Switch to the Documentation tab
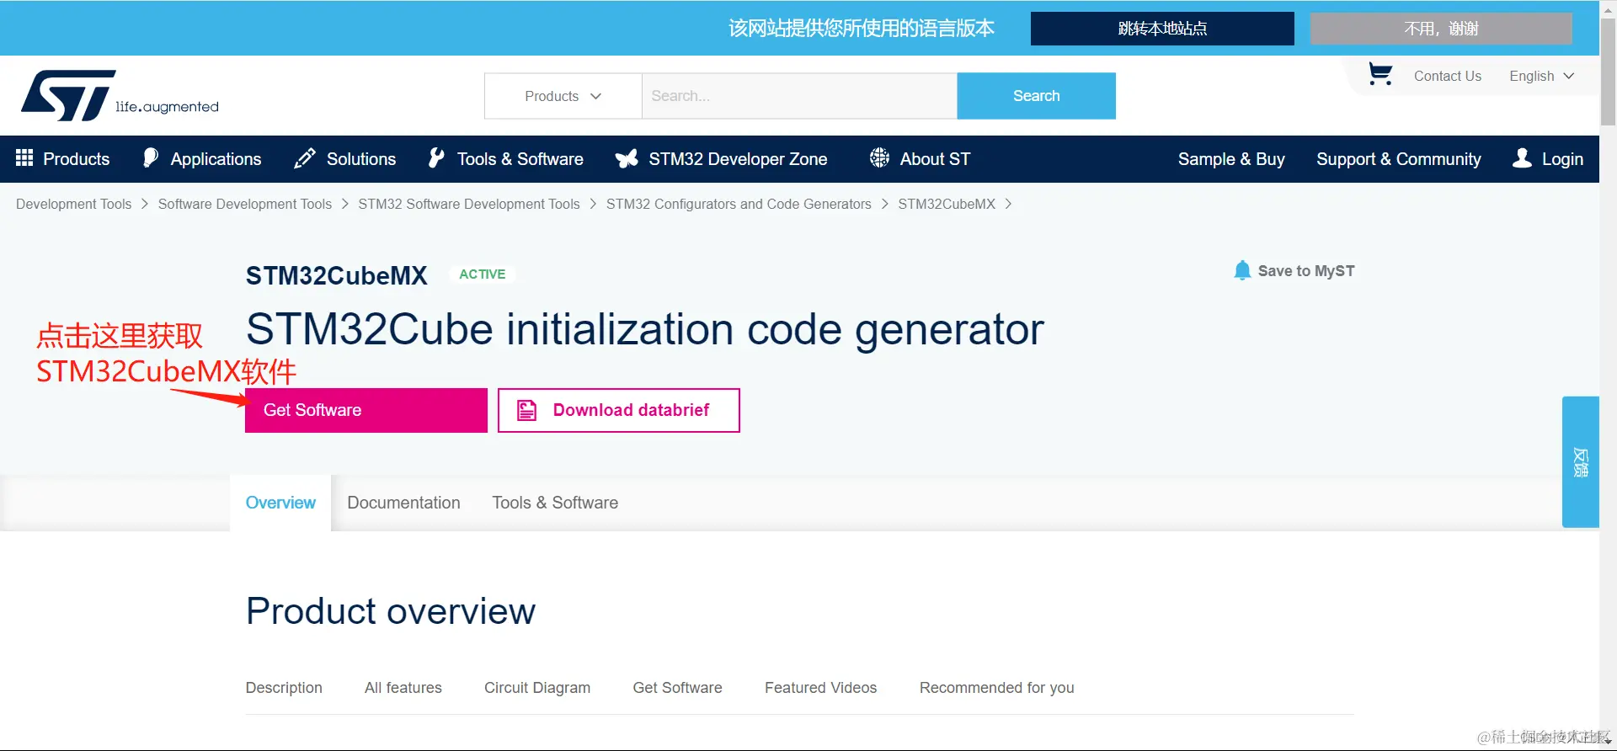The image size is (1617, 751). [x=403, y=503]
